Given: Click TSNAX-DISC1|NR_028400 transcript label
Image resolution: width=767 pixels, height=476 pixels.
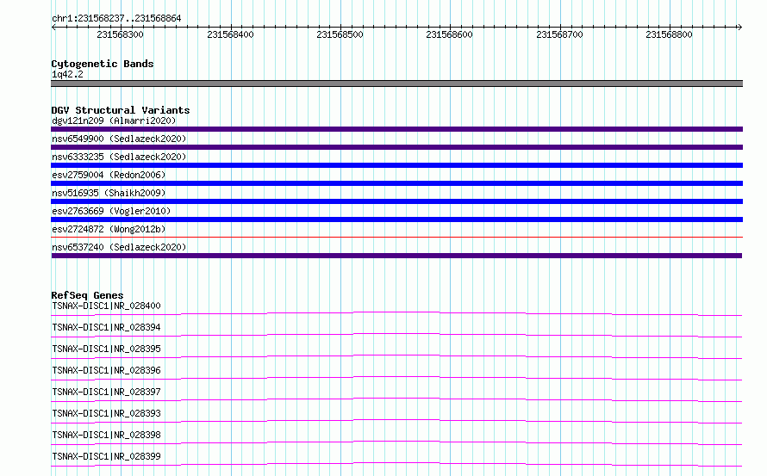Looking at the screenshot, I should pyautogui.click(x=106, y=306).
